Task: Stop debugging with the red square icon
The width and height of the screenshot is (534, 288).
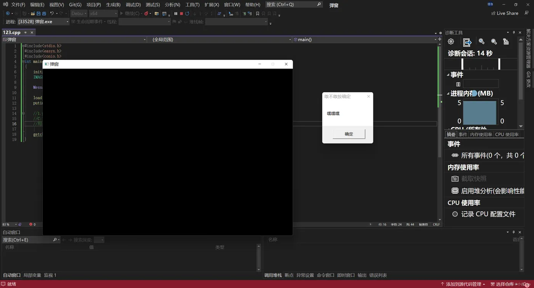Action: [182, 13]
